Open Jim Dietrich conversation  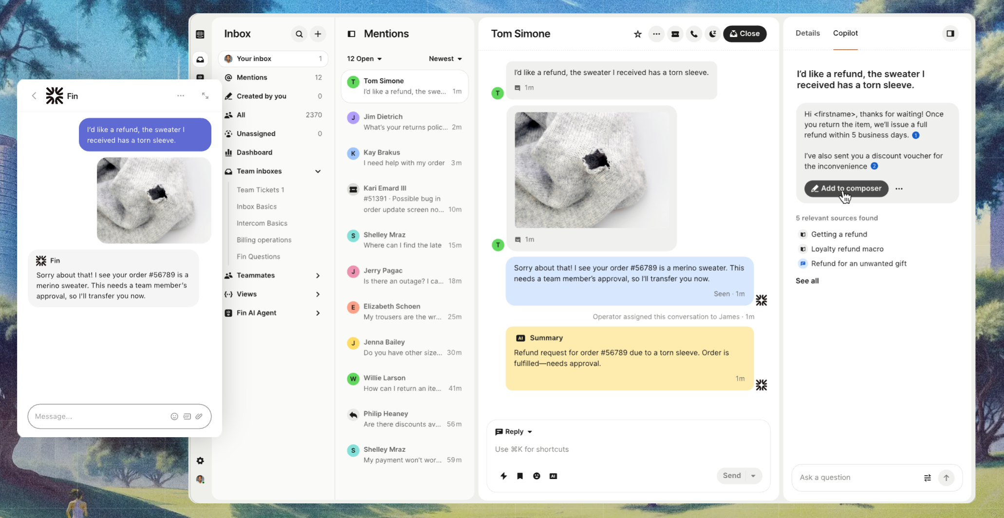405,122
